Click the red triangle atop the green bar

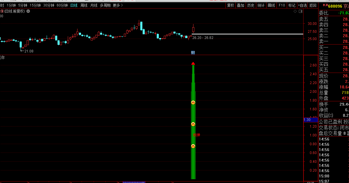(x=193, y=63)
